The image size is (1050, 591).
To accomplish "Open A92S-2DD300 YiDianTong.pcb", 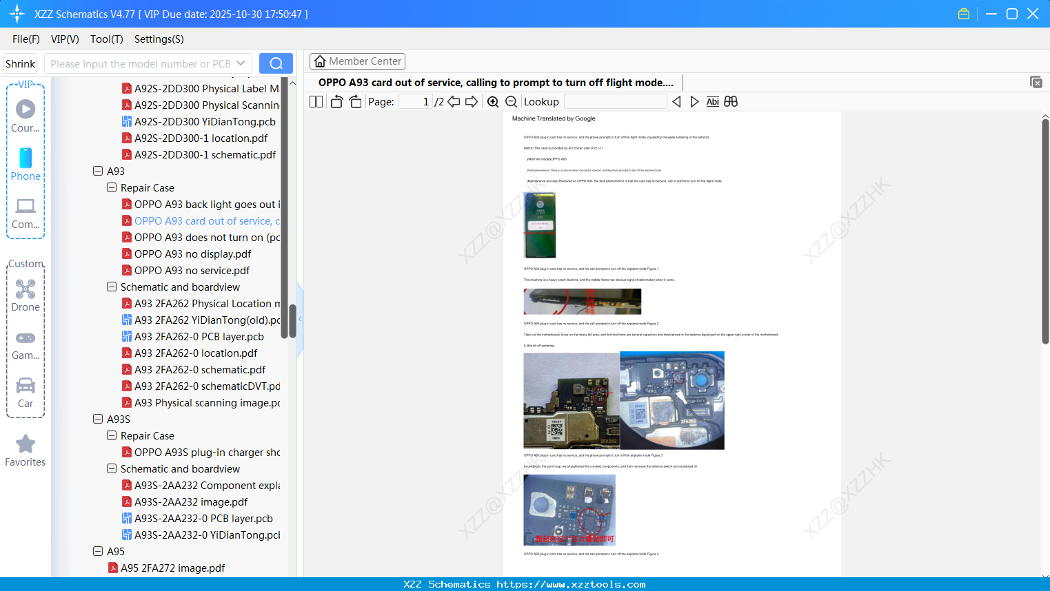I will tap(199, 121).
